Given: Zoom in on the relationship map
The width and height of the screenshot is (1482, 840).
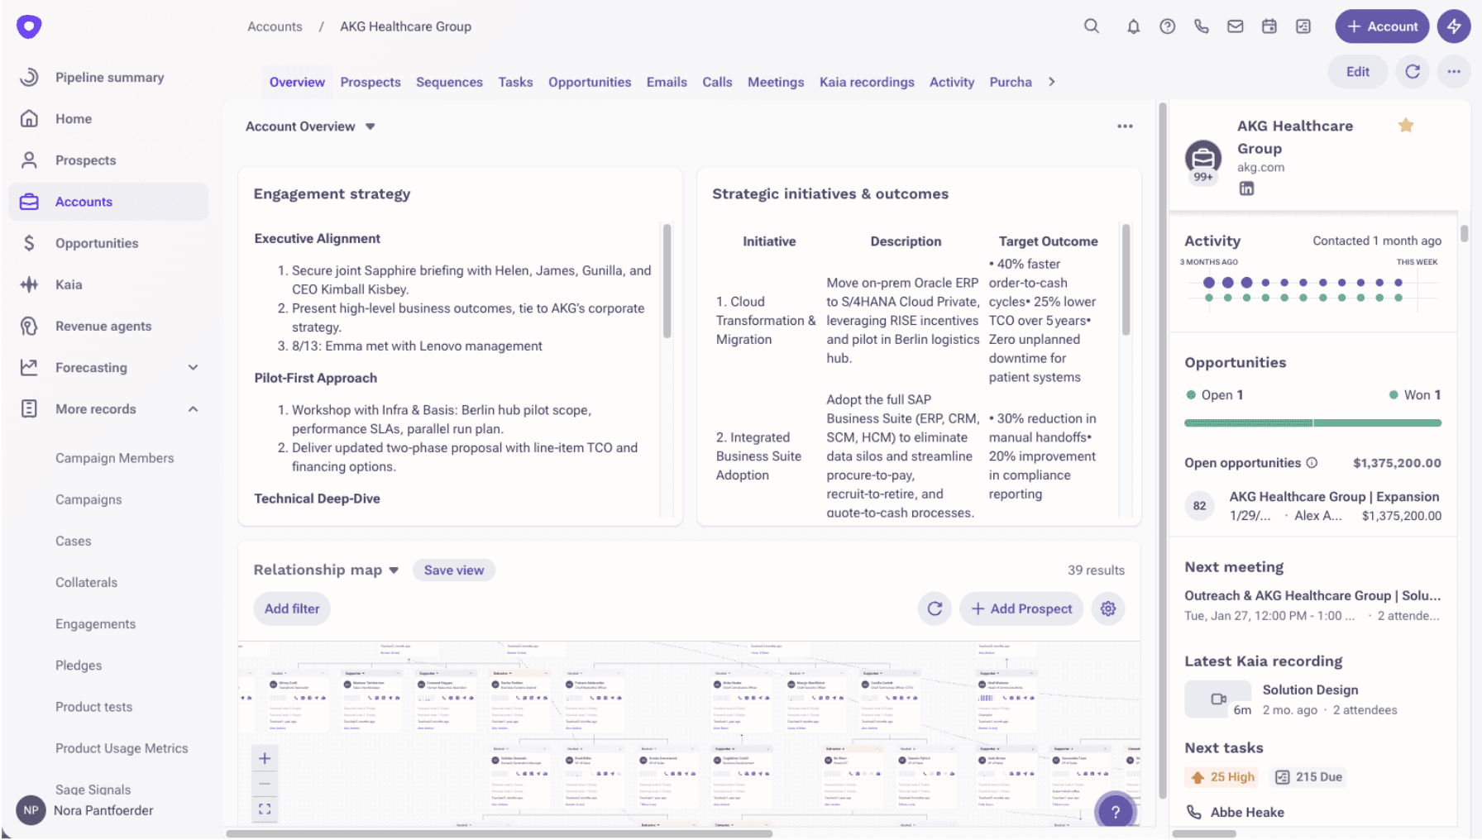Looking at the screenshot, I should (265, 757).
